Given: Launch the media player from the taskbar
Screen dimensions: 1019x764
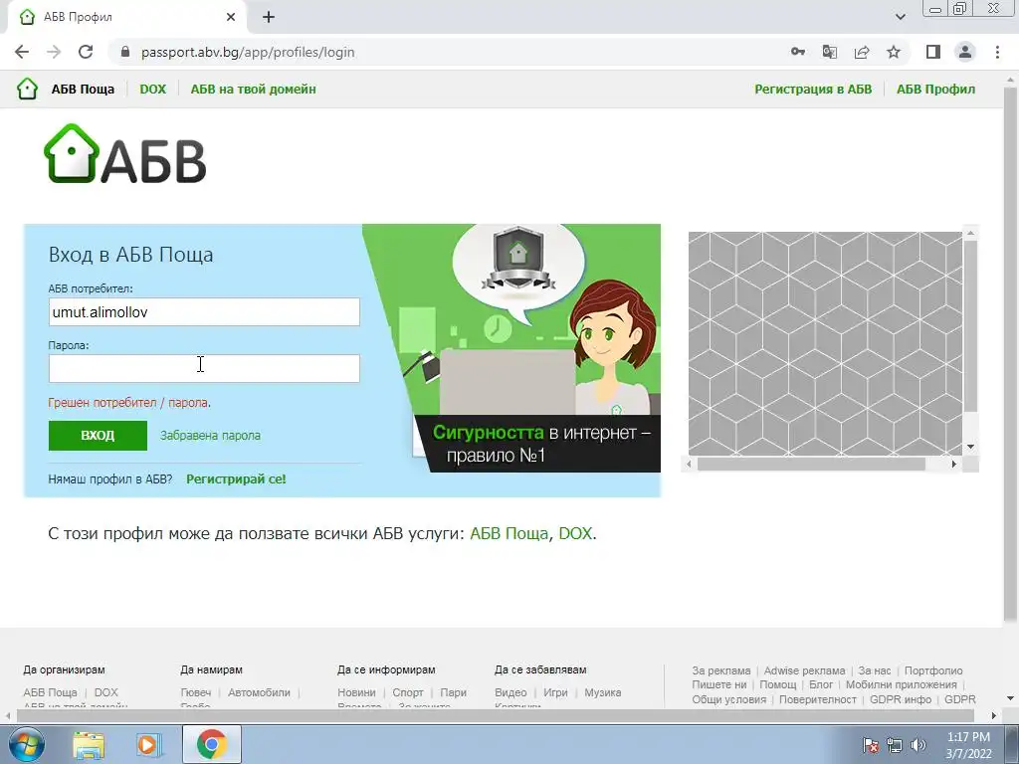Looking at the screenshot, I should point(147,744).
